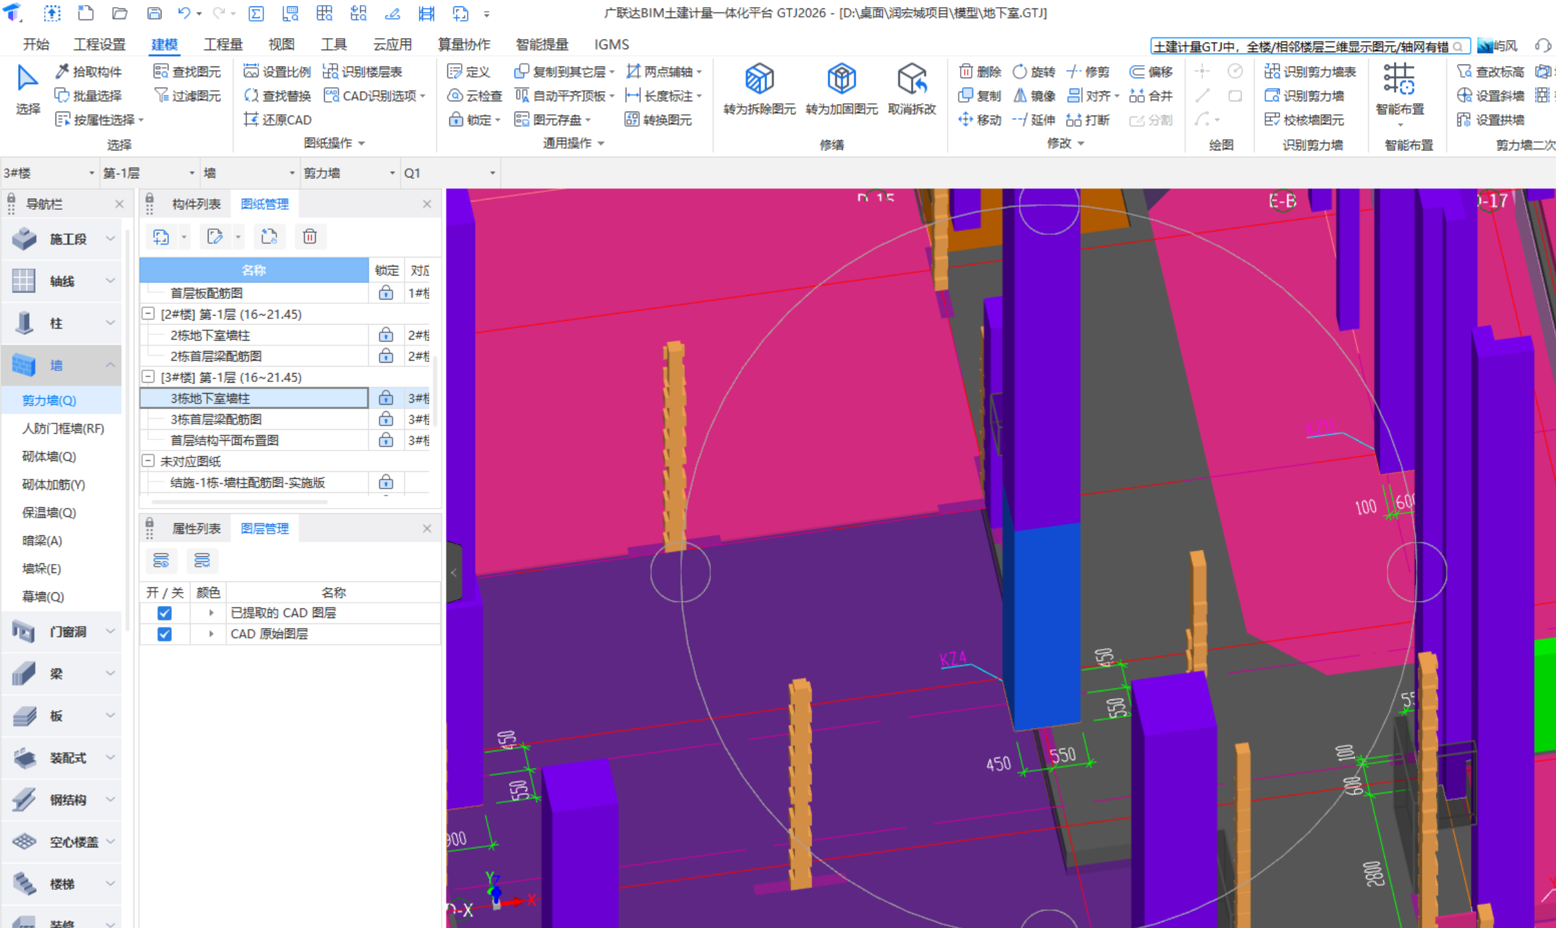Run 云检查 cloud check

click(475, 96)
